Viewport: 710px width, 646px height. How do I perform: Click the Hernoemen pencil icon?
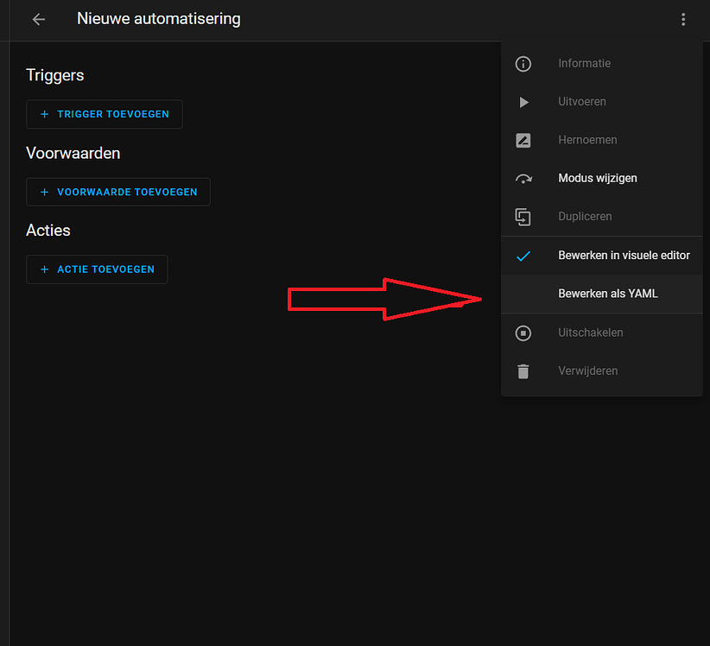523,139
